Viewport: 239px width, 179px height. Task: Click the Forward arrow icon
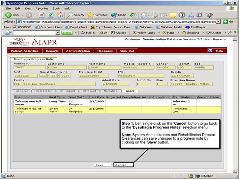pyautogui.click(x=29, y=15)
